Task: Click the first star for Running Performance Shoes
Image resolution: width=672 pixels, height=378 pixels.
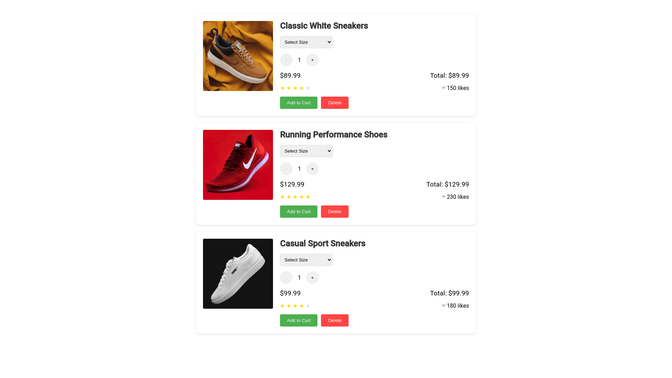Action: tap(282, 197)
